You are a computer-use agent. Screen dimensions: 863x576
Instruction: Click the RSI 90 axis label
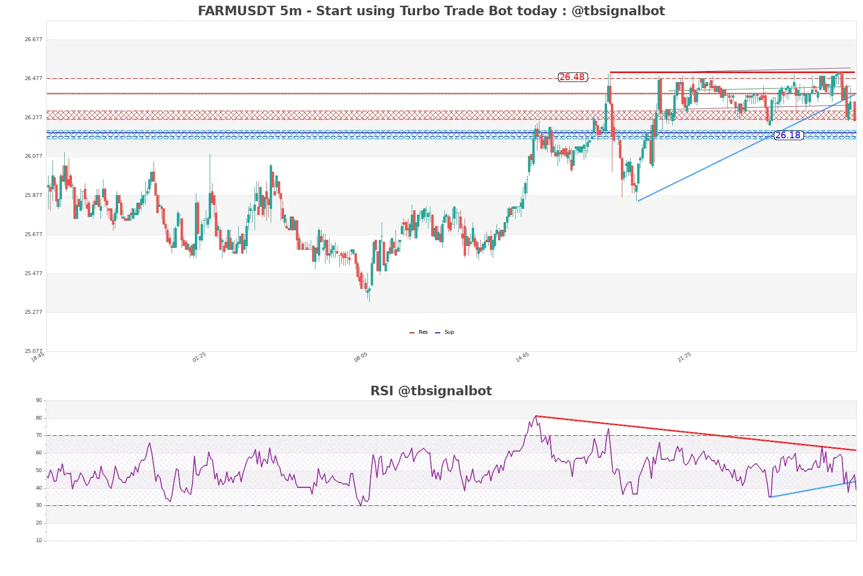39,401
